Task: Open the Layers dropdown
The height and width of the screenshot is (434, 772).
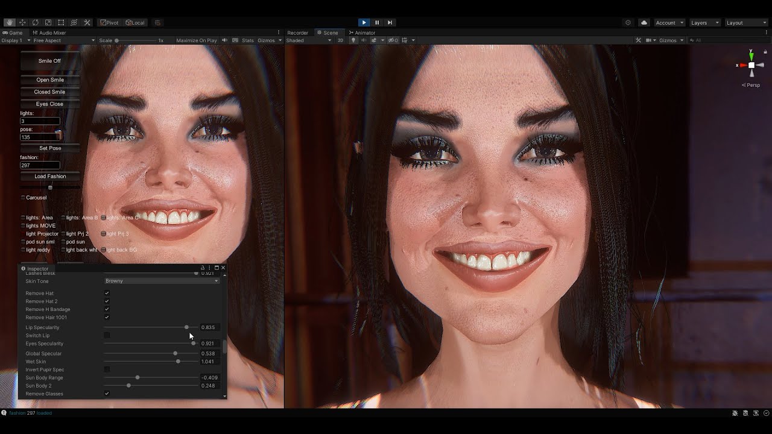Action: click(705, 22)
